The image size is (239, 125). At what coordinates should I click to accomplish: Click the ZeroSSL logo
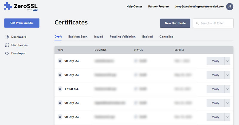[21, 6]
